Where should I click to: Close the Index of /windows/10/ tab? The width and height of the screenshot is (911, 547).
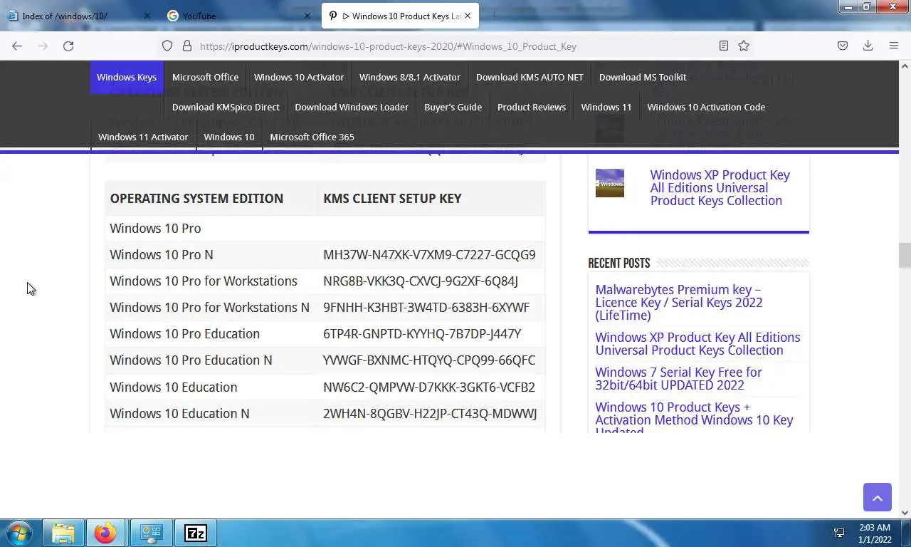click(x=147, y=16)
